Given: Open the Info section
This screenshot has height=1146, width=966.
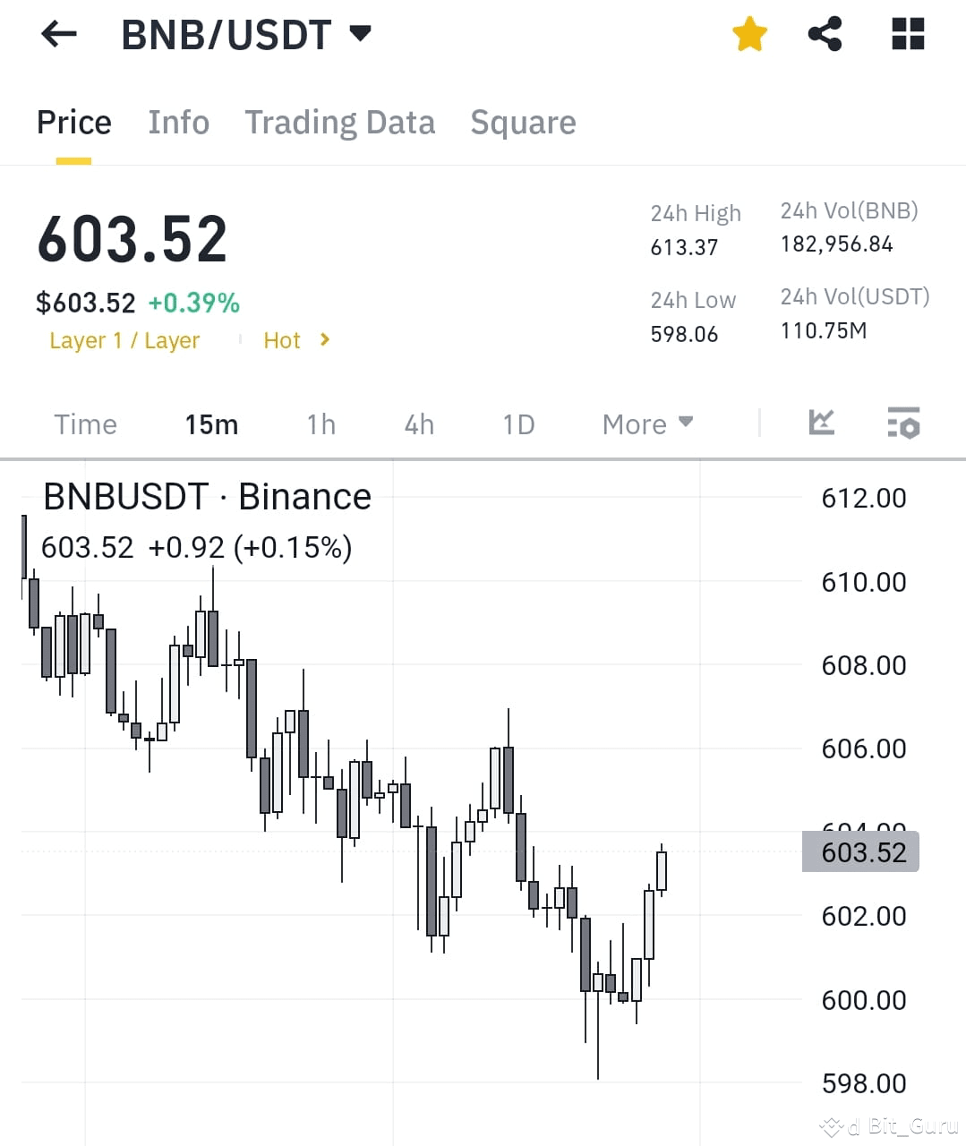Looking at the screenshot, I should tap(178, 123).
